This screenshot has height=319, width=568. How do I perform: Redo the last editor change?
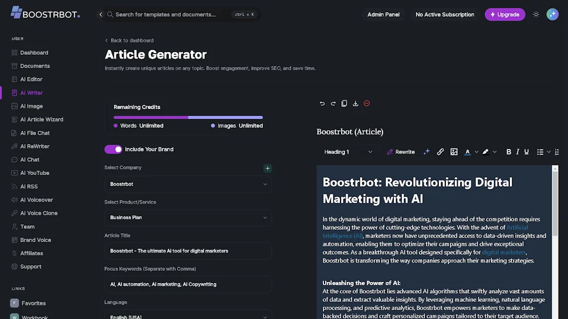(x=333, y=103)
